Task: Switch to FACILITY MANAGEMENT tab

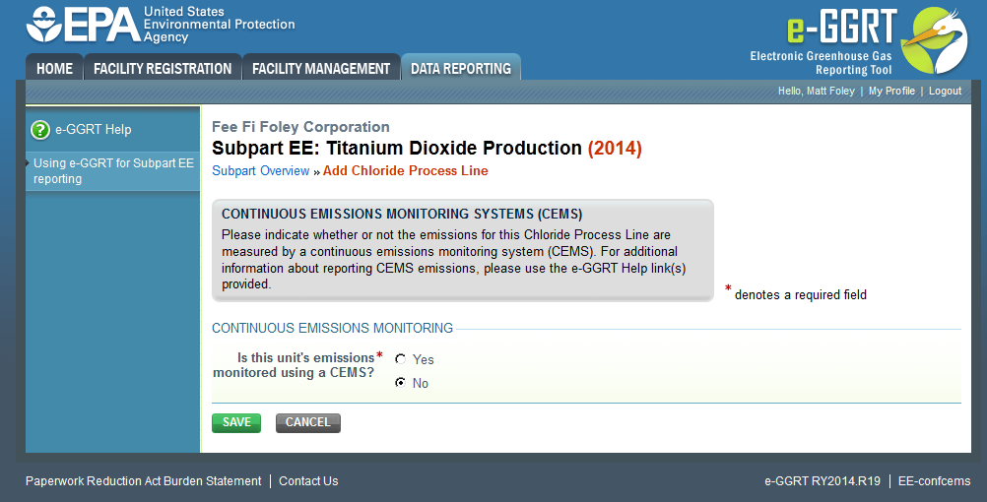Action: [321, 68]
